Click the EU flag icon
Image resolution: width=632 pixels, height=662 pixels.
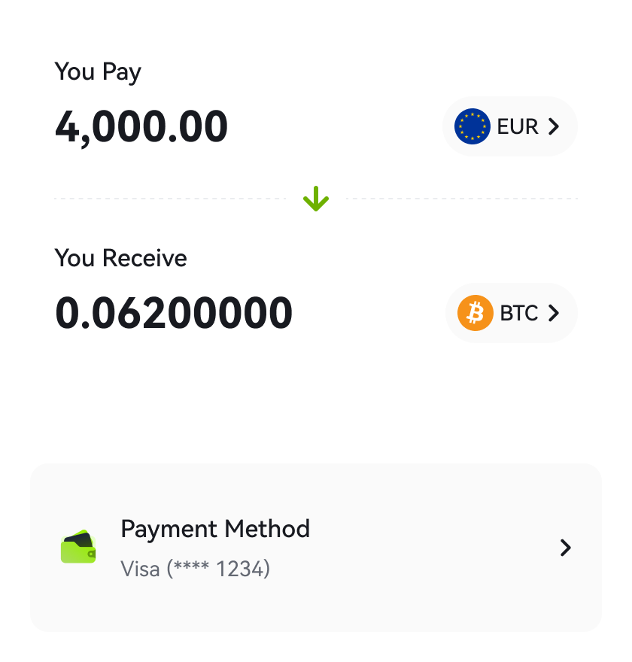pos(472,126)
